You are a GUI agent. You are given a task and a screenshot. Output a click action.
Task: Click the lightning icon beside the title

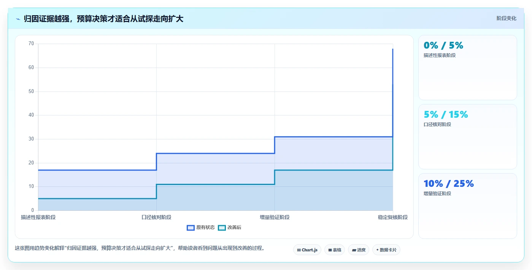(x=18, y=19)
